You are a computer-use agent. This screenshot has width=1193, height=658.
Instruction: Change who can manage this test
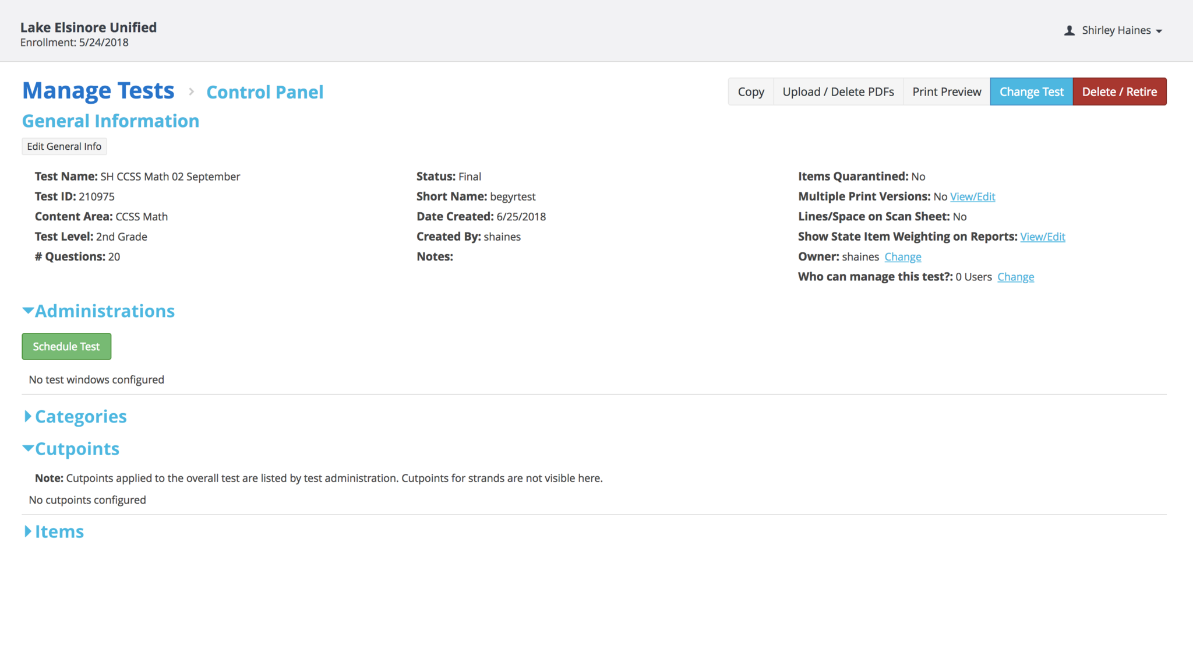(1015, 277)
